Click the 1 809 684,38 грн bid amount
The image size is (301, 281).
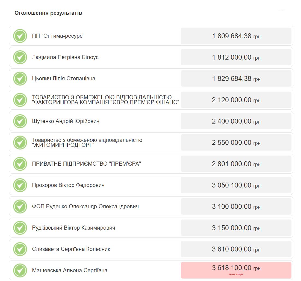click(x=236, y=36)
